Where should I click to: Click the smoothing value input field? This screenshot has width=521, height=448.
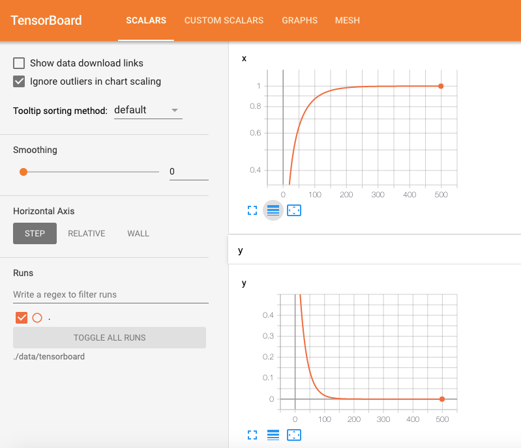189,172
